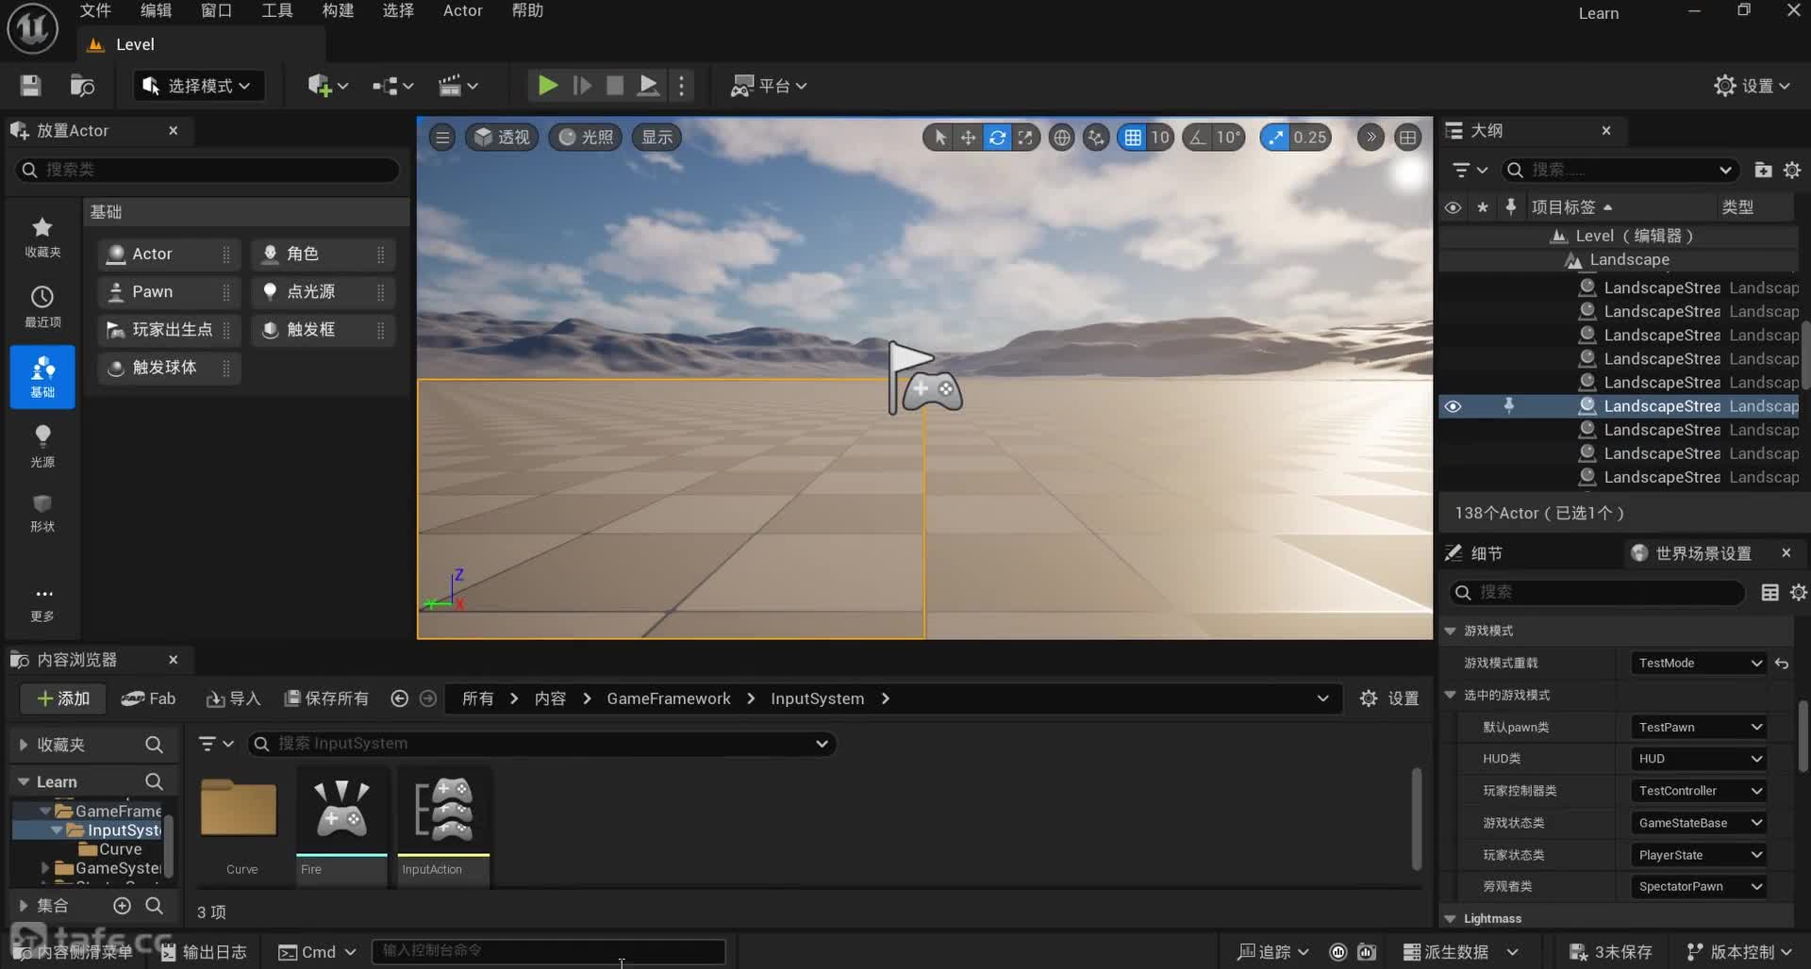
Task: Save the current level with disk icon
Action: point(30,86)
